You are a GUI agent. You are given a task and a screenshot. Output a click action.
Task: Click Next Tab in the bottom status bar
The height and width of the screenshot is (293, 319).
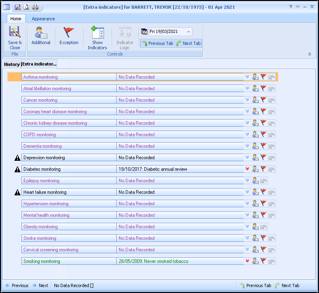coord(287,285)
